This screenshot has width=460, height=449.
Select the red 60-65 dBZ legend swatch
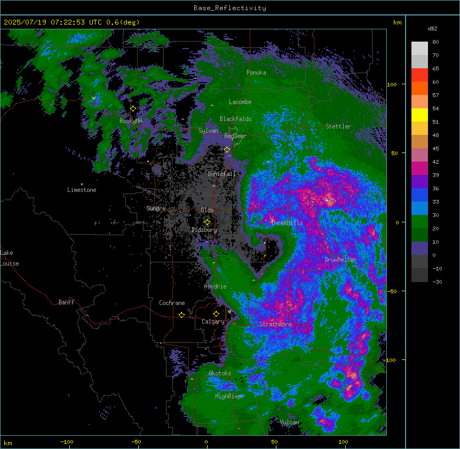(x=419, y=75)
